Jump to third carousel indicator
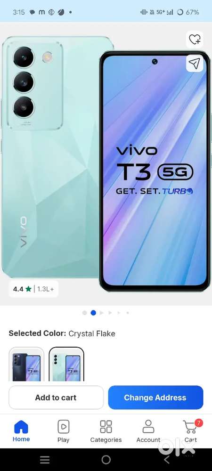212x471 pixels. click(101, 313)
